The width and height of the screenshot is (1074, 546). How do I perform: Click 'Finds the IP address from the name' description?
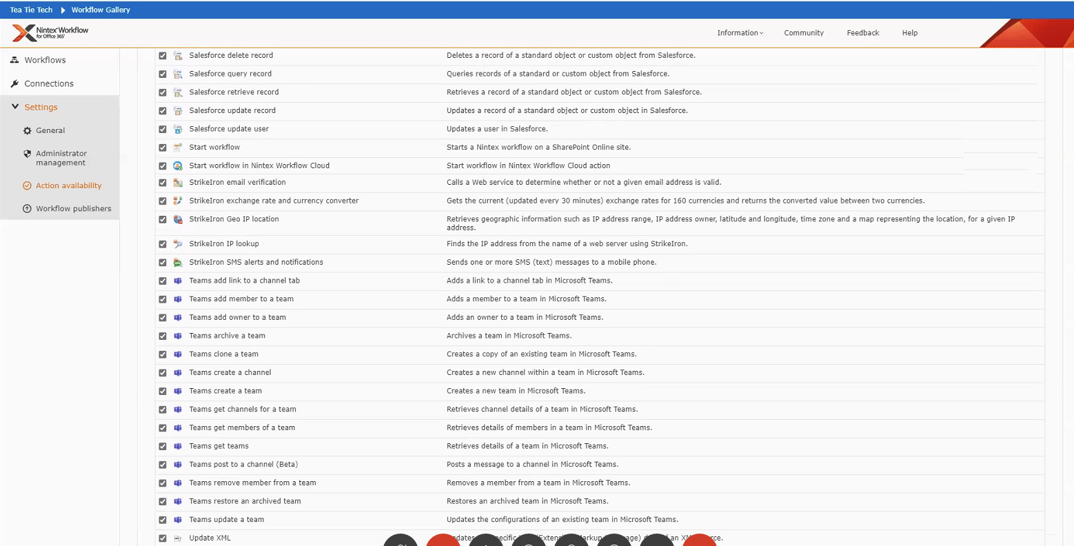click(x=567, y=243)
